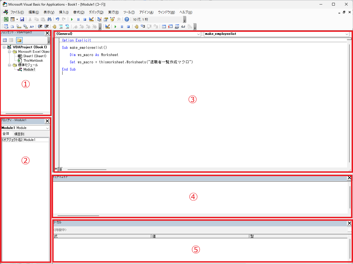
Task: Step into code using the debug toolbar
Action: tap(143, 27)
